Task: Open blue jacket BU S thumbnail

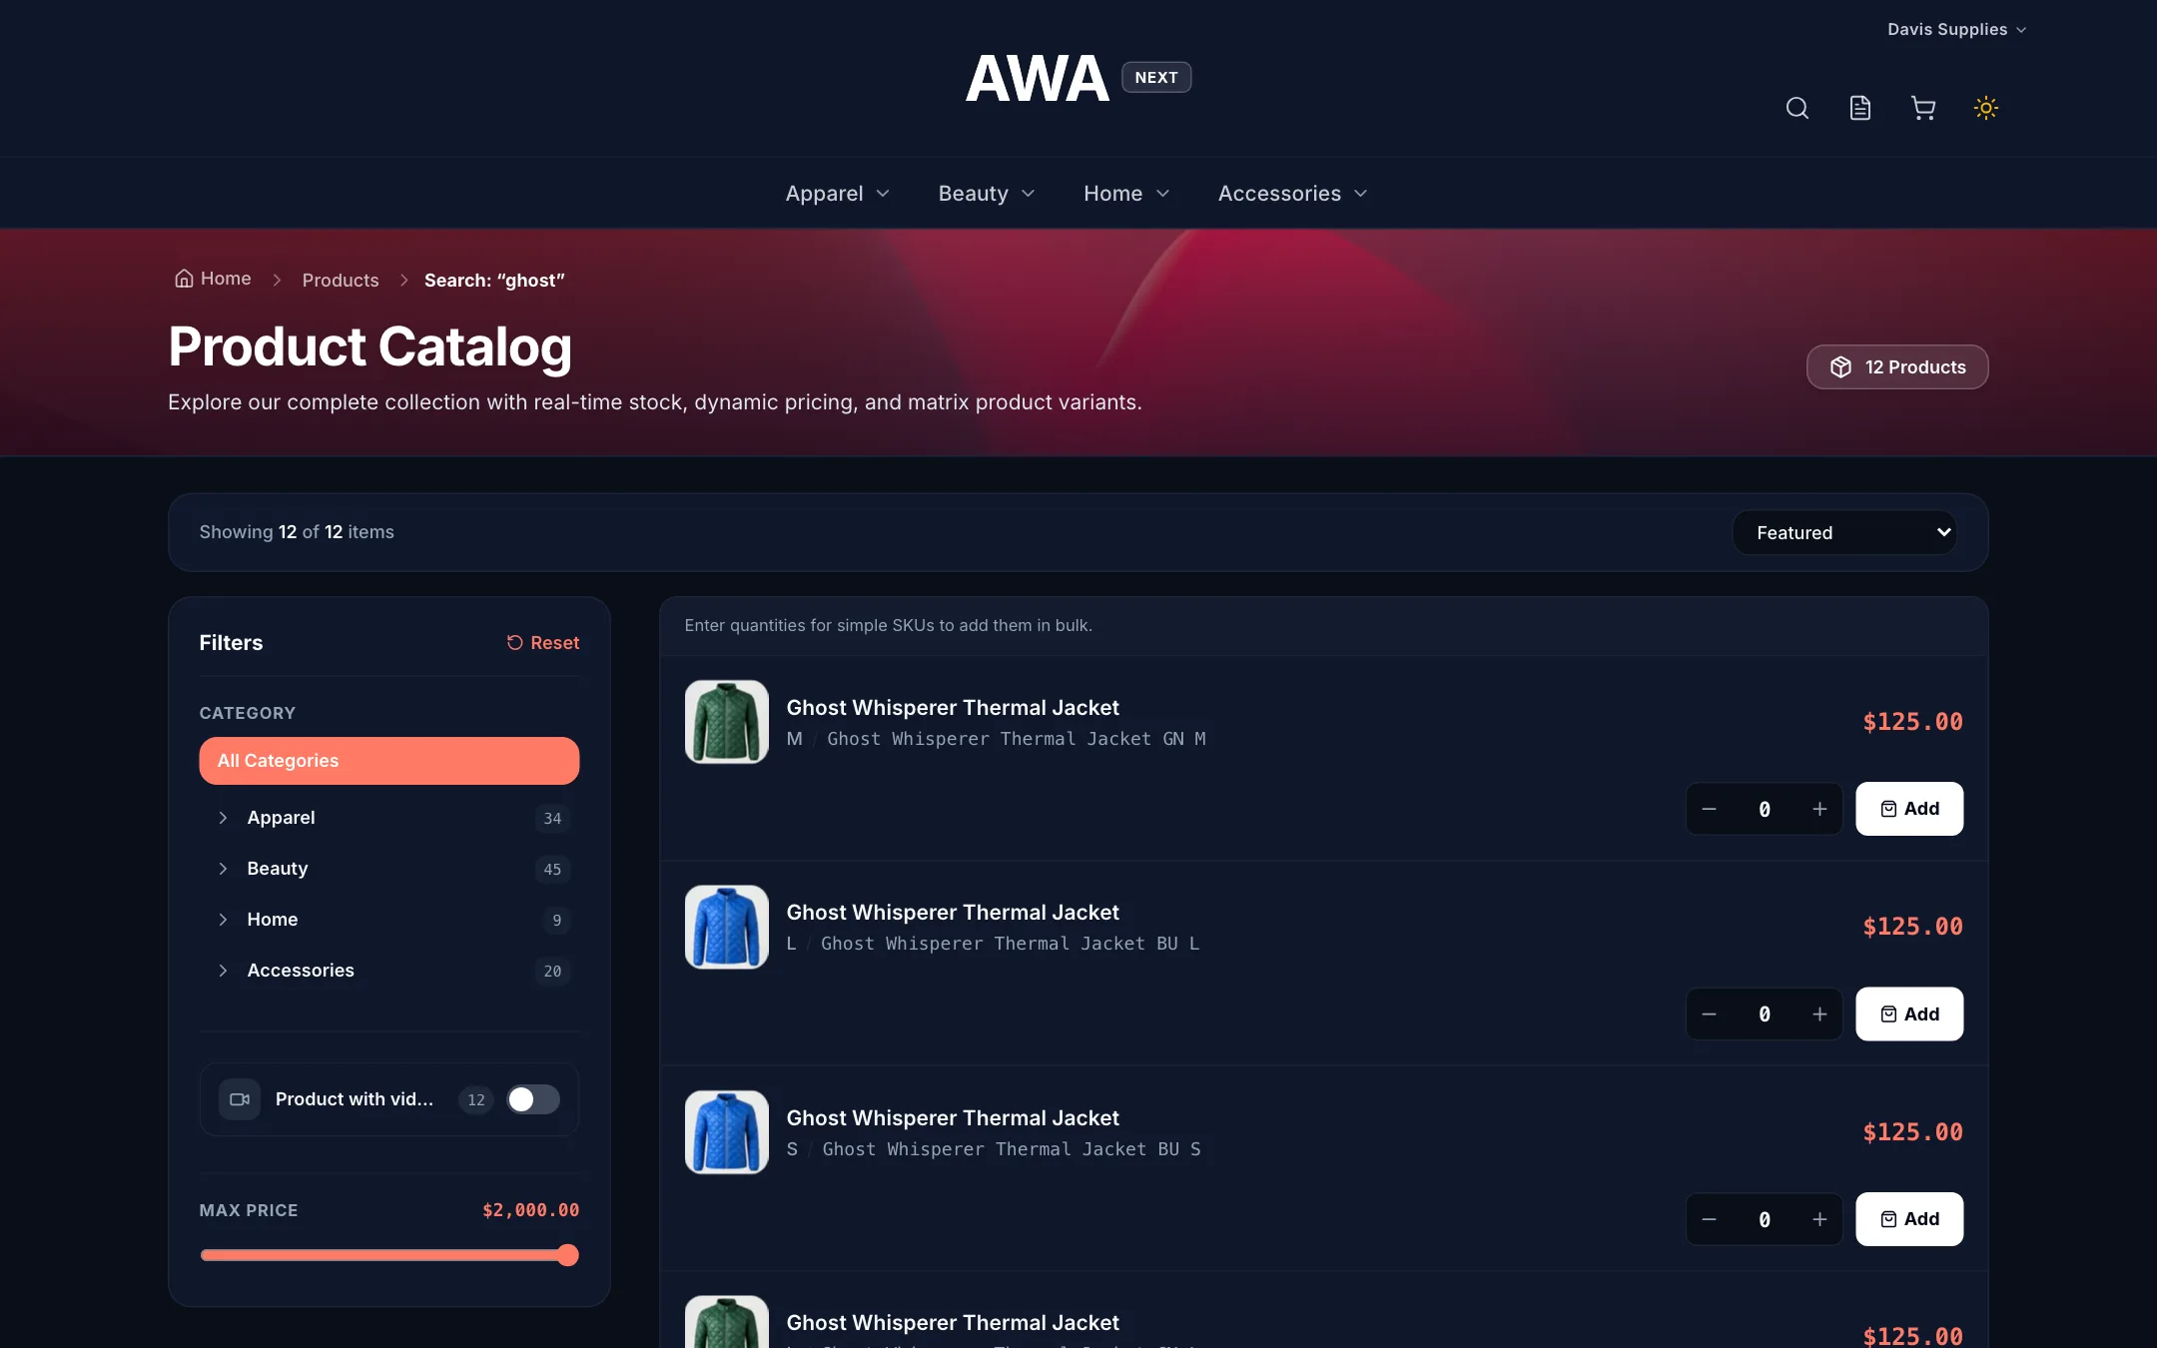Action: pyautogui.click(x=726, y=1132)
